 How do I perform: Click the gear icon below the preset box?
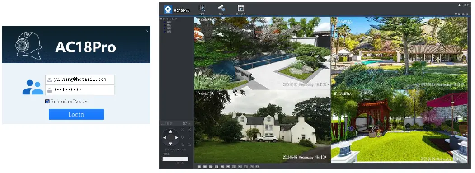point(178,163)
